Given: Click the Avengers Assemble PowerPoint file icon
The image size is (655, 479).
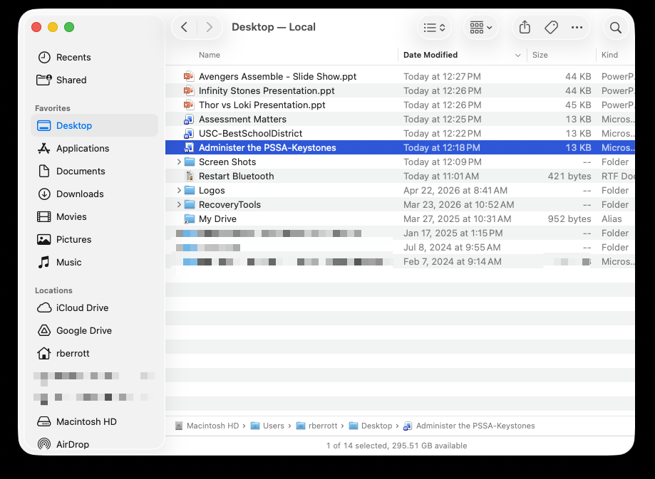Looking at the screenshot, I should (190, 76).
